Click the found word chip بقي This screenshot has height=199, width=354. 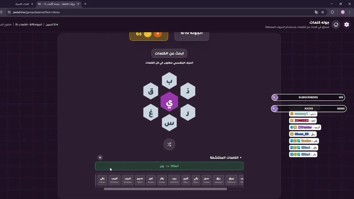[x=102, y=180]
